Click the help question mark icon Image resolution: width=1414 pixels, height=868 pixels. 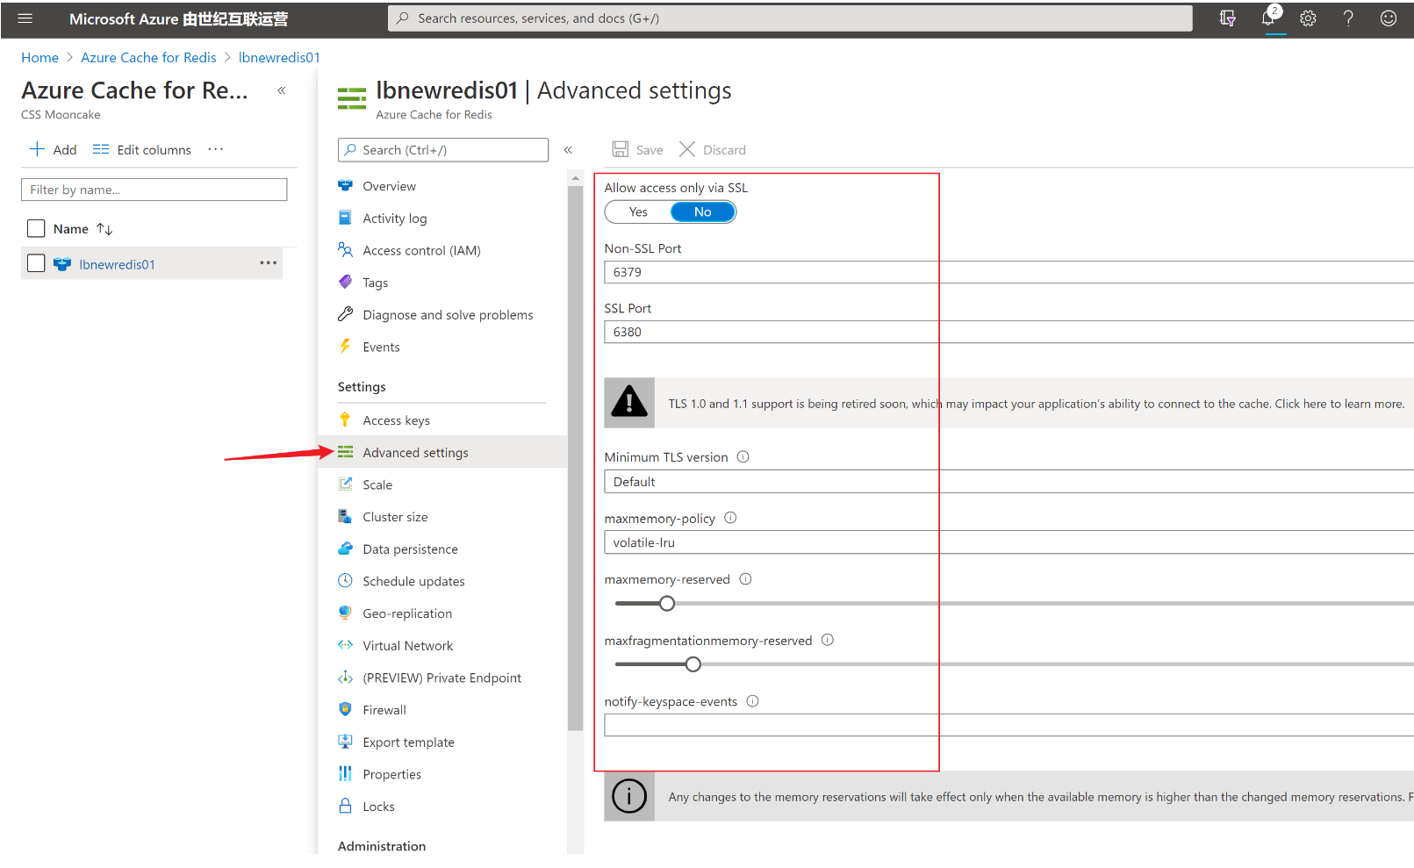(1348, 18)
